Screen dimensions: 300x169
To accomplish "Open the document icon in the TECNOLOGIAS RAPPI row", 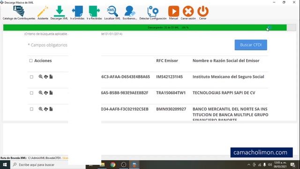I will pyautogui.click(x=51, y=93).
